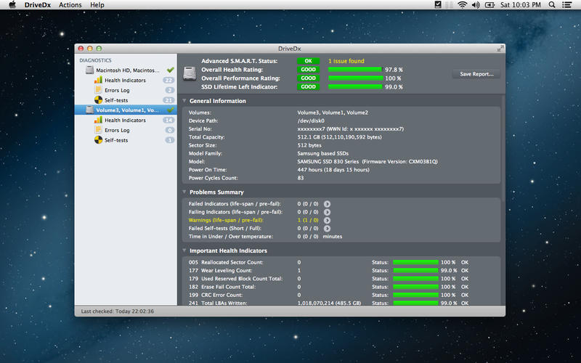581x363 pixels.
Task: Click '512.1 GB' total capacity value
Action: (x=339, y=137)
